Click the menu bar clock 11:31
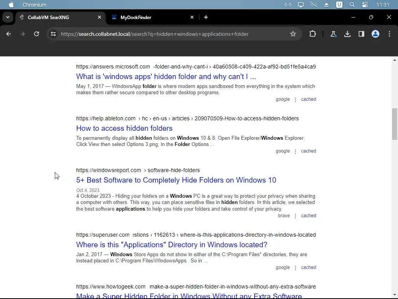This screenshot has height=299, width=398. [x=382, y=5]
